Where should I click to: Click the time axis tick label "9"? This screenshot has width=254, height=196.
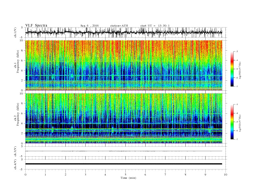click(205, 175)
